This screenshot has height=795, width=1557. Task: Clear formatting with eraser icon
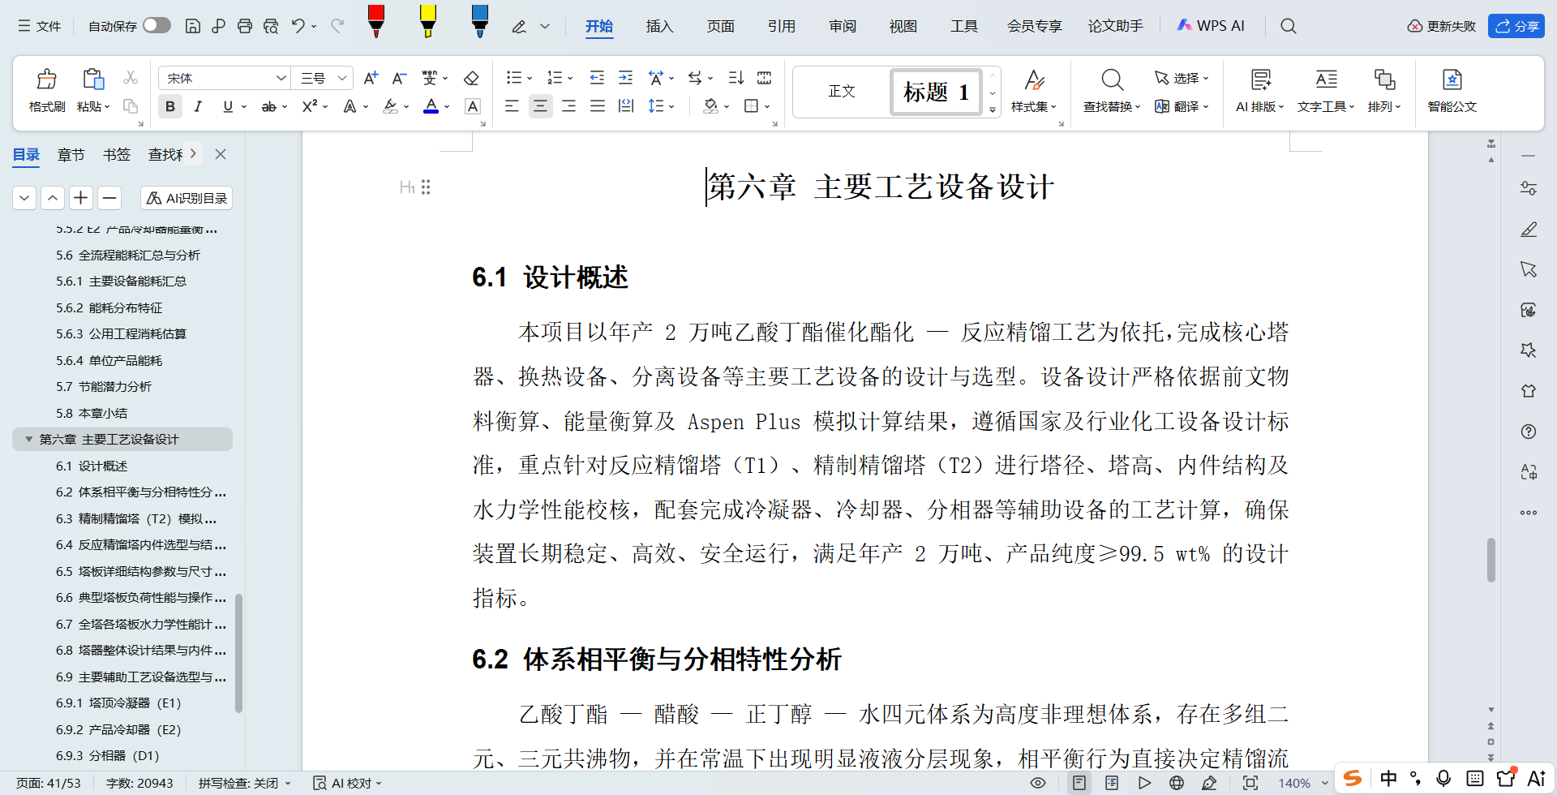click(471, 78)
